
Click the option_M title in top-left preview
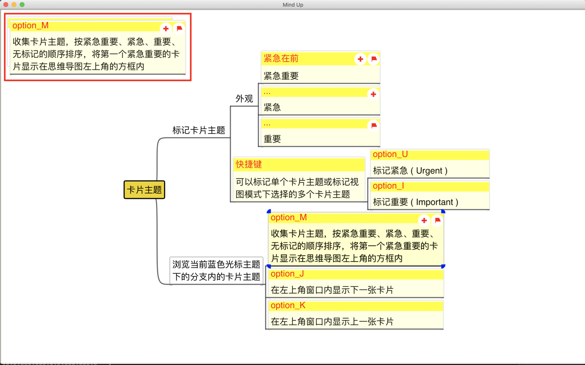coord(30,25)
